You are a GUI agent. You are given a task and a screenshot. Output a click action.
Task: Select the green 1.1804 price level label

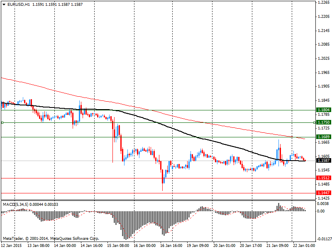pos(323,110)
